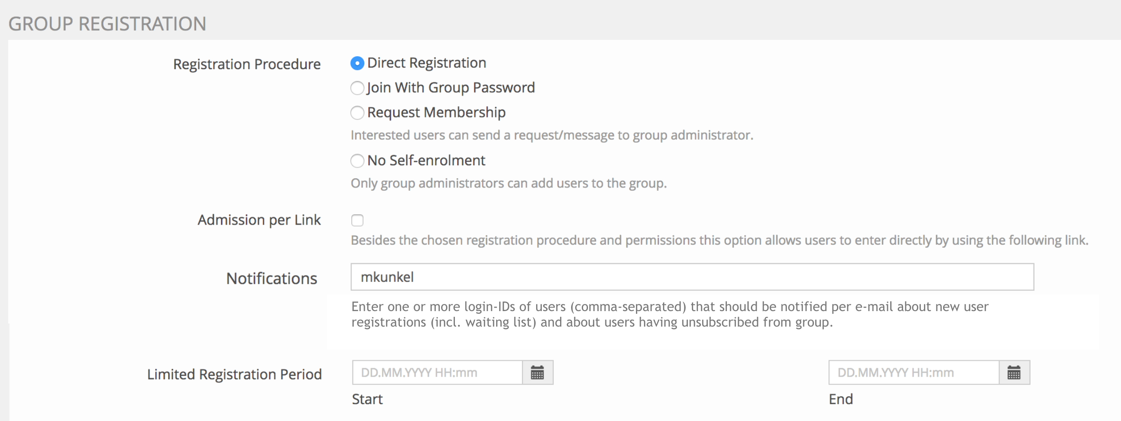This screenshot has height=421, width=1121.
Task: Click the 'Only group administrators' hint text
Action: point(509,183)
